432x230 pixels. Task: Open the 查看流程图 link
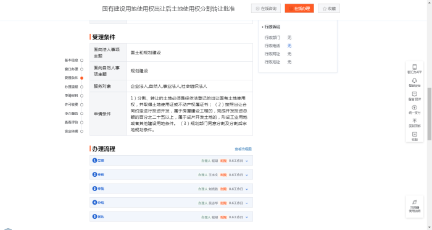coord(243,149)
